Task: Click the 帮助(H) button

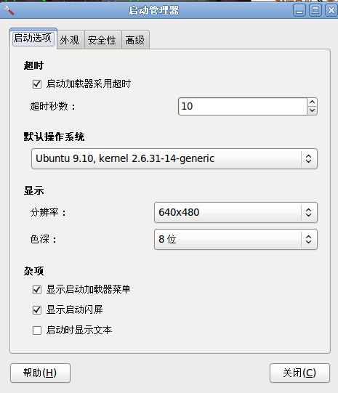Action: [x=40, y=373]
